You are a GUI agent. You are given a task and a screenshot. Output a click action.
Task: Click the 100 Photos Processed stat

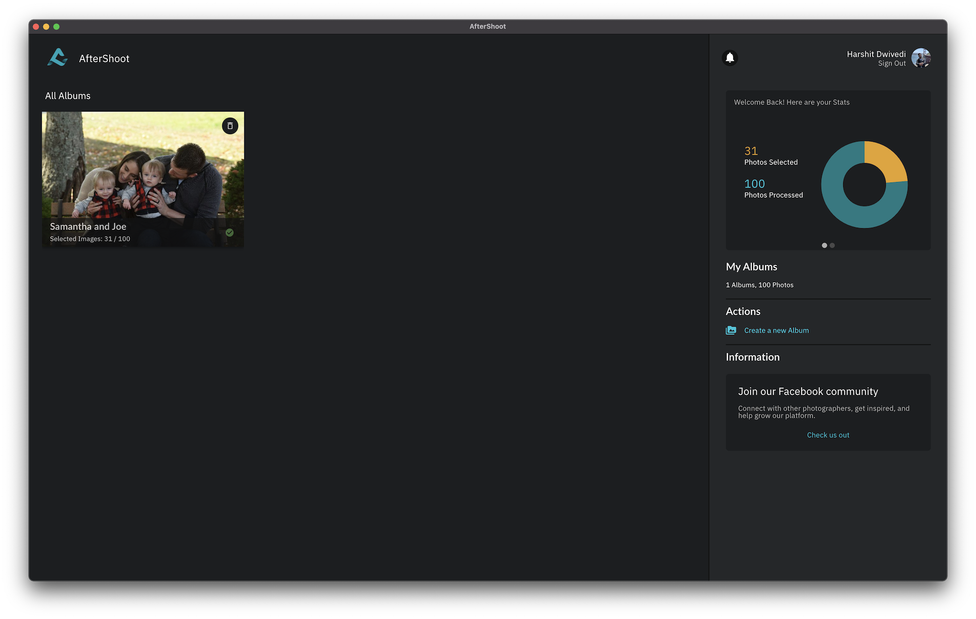click(x=774, y=189)
